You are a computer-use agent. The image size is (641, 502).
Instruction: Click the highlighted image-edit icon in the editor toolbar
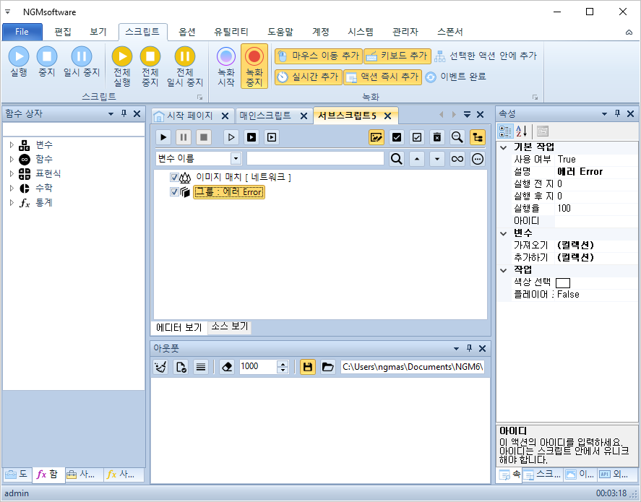pyautogui.click(x=376, y=137)
